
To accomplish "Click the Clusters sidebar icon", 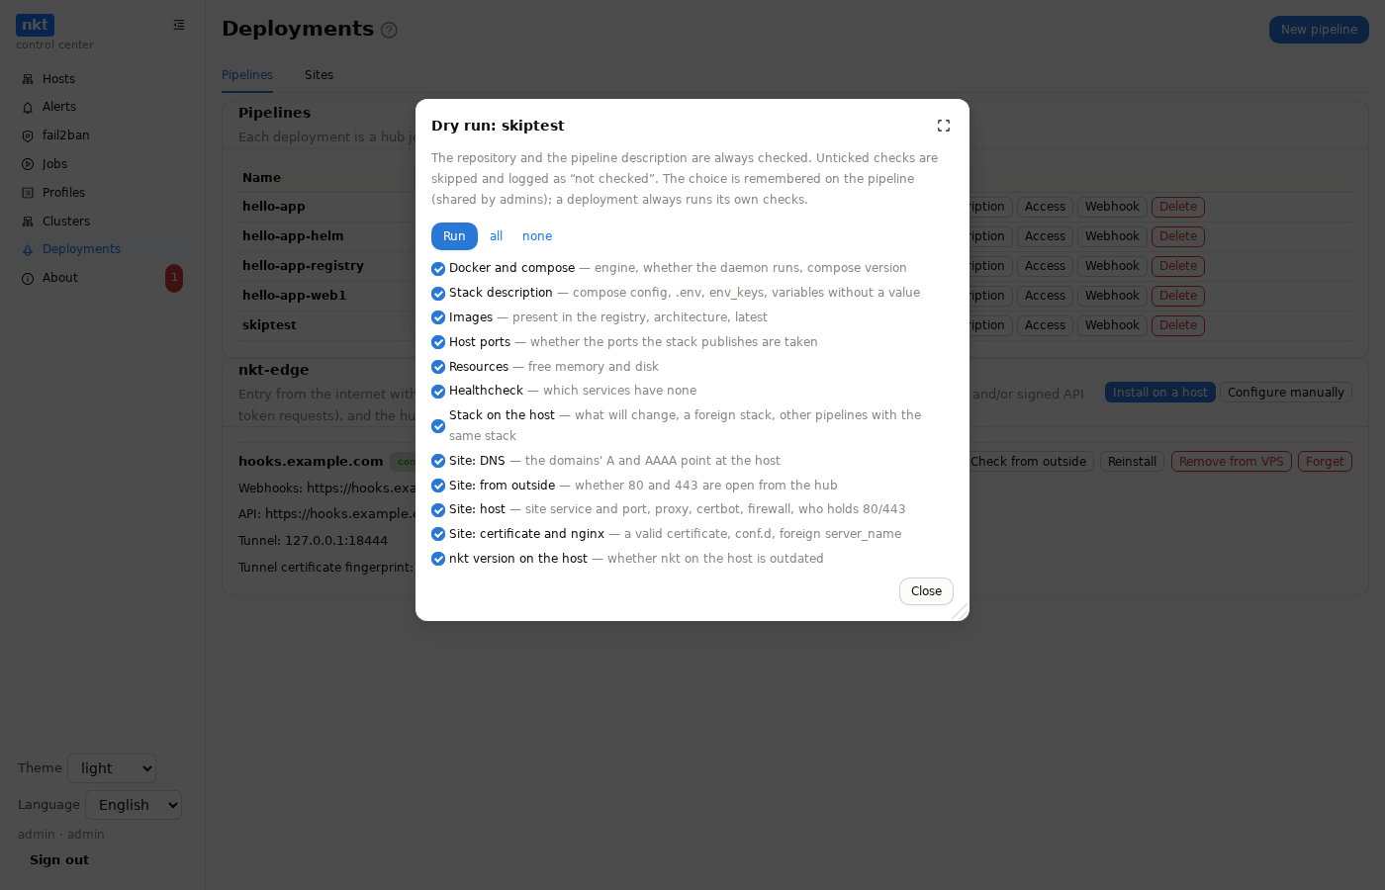I will tap(28, 222).
